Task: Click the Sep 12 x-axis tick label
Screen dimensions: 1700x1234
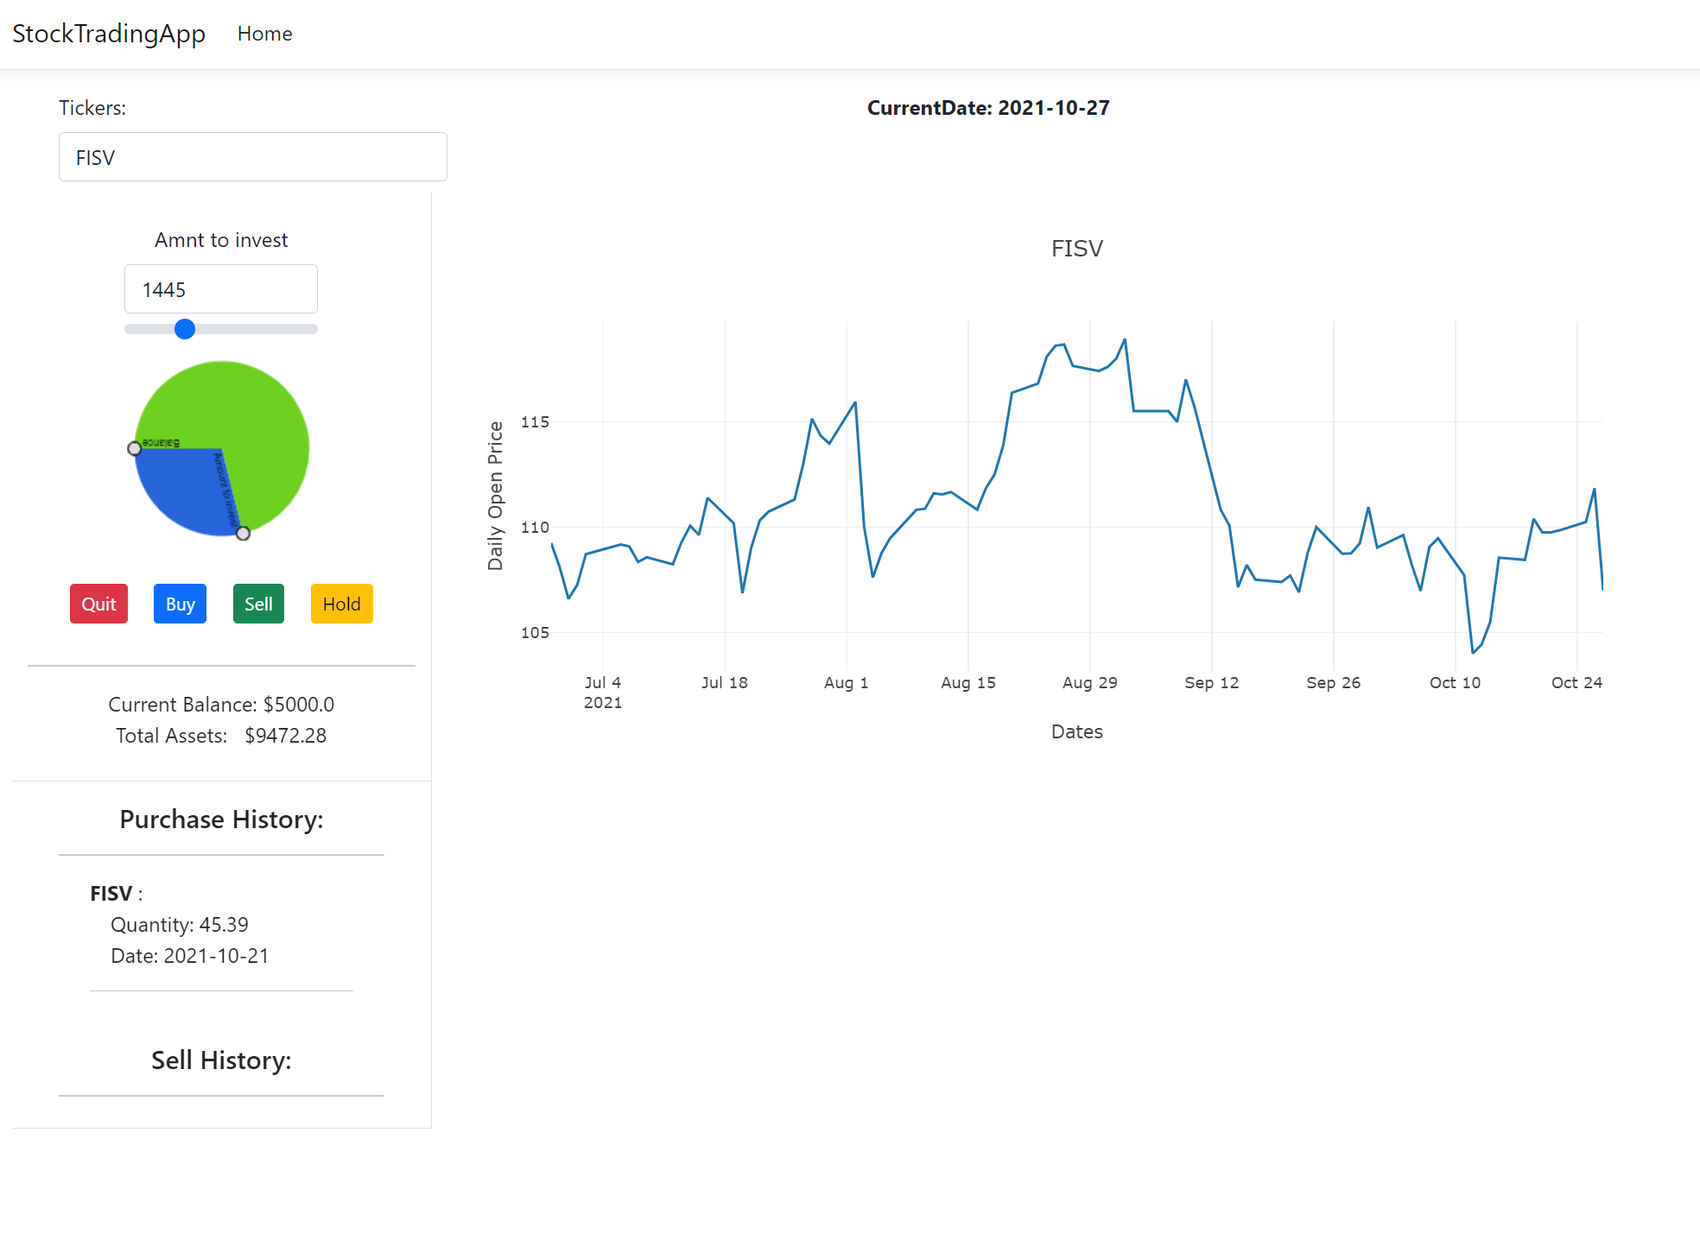Action: coord(1212,683)
